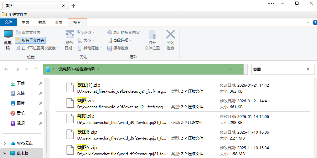Click 保存搜索 button
The width and height of the screenshot is (317, 158).
118,48
